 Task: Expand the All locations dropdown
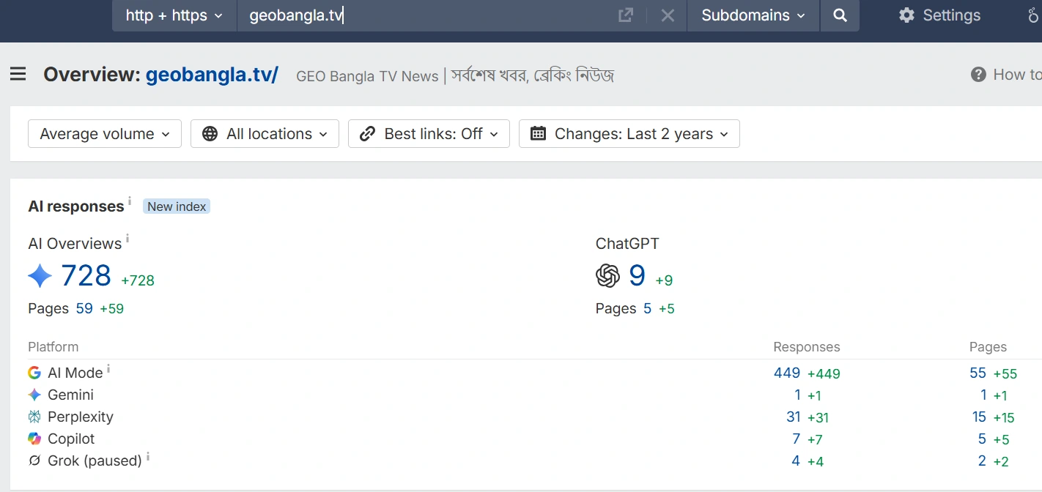pos(265,134)
